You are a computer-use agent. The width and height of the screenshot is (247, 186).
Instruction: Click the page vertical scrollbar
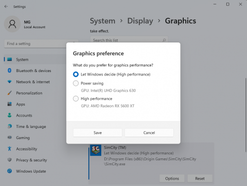click(x=246, y=115)
